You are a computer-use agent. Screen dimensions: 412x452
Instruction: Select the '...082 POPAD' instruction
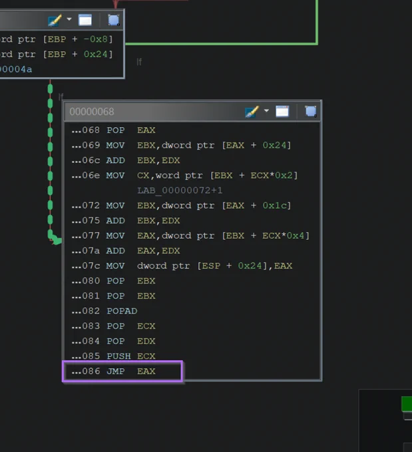[x=104, y=311]
